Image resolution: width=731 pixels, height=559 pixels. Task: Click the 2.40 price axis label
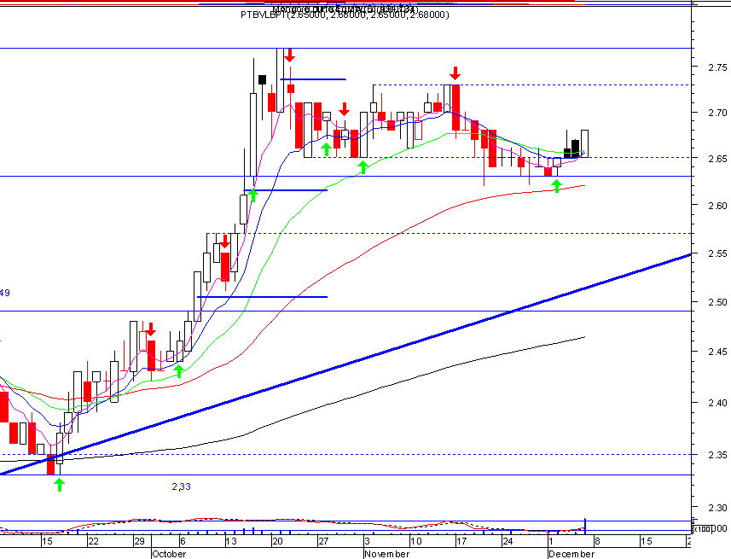pos(717,403)
